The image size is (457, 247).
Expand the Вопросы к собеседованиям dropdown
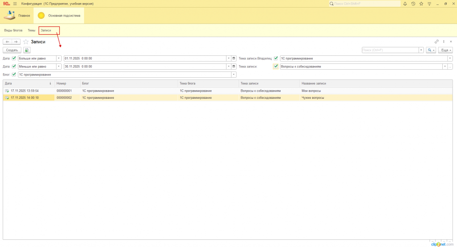(x=445, y=67)
